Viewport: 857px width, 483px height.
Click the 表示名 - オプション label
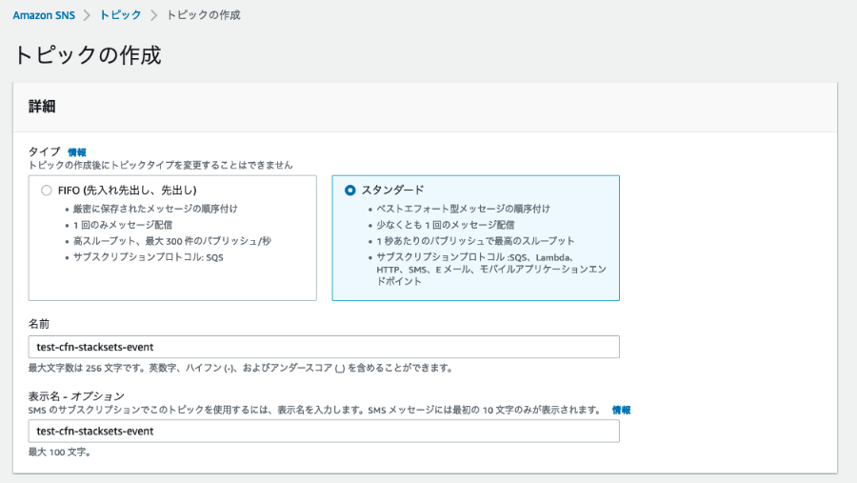coord(76,396)
